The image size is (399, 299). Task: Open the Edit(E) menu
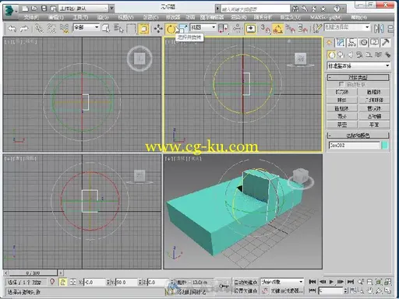coord(56,17)
